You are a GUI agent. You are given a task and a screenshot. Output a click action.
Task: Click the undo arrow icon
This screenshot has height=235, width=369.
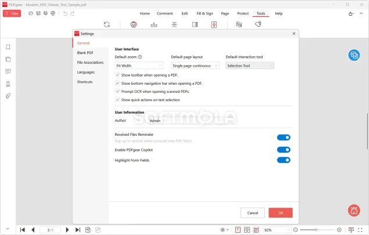click(x=65, y=13)
